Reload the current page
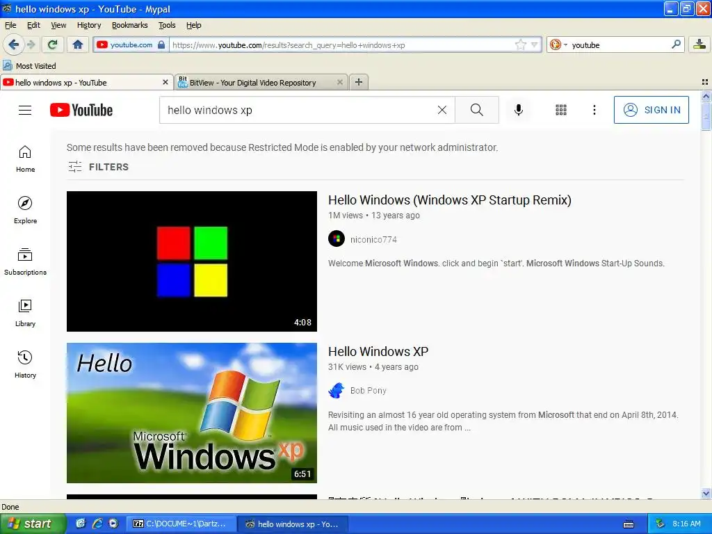The width and height of the screenshot is (712, 534). [52, 44]
